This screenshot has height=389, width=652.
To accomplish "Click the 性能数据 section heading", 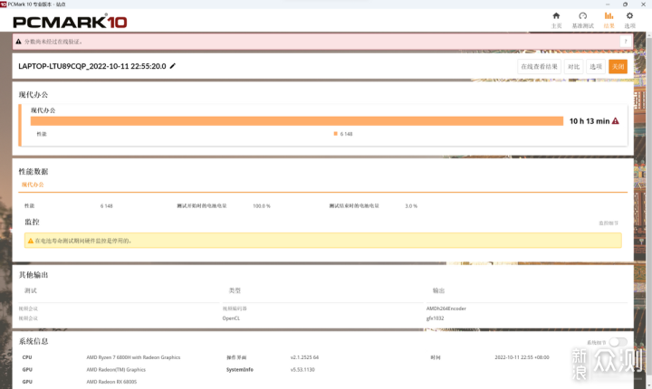I will point(34,171).
